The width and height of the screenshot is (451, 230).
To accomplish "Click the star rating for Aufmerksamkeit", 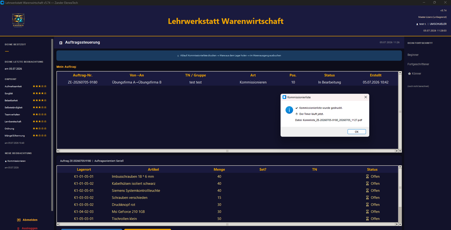I will tap(40, 86).
